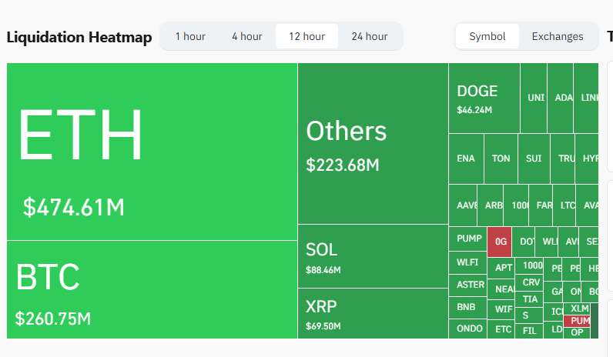Click the green PUMP tile
Viewport: 613px width, 357px height.
[x=468, y=239]
